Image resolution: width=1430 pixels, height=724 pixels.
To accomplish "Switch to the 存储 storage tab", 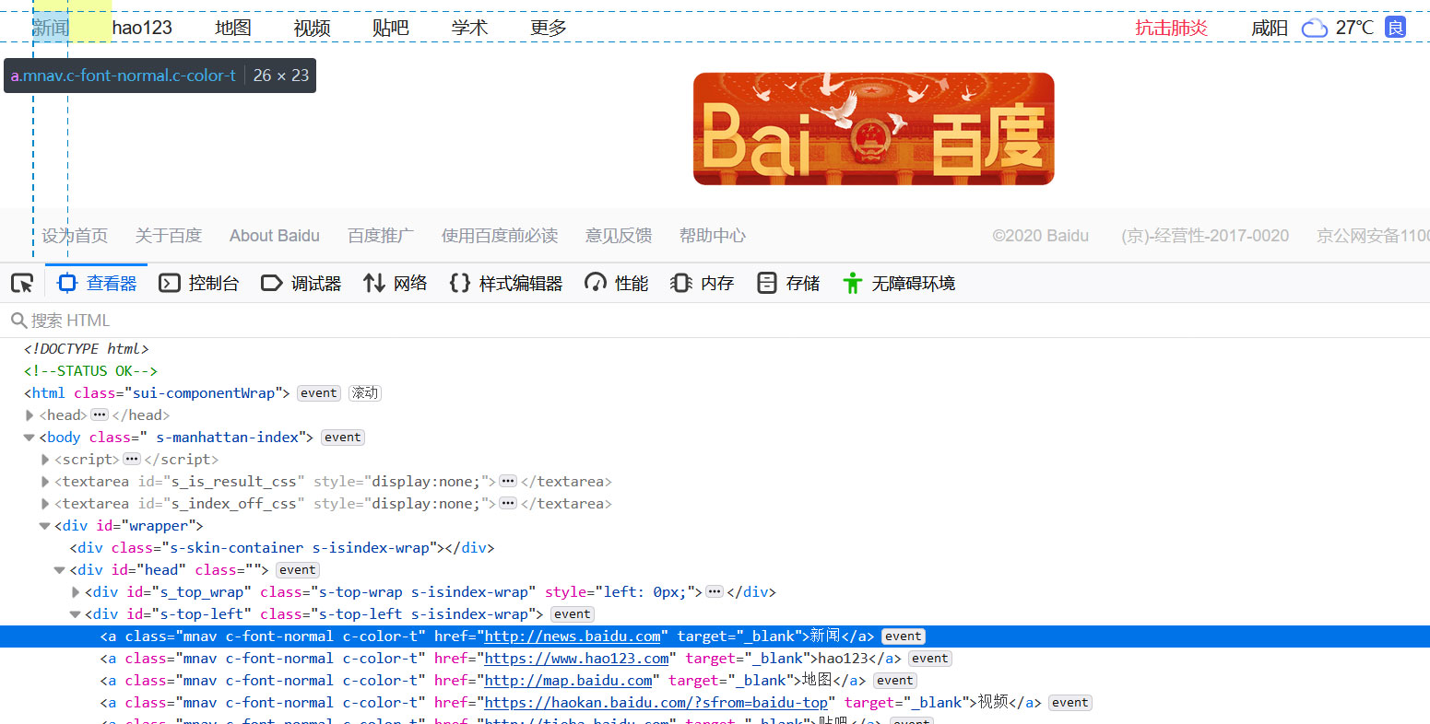I will click(x=788, y=283).
